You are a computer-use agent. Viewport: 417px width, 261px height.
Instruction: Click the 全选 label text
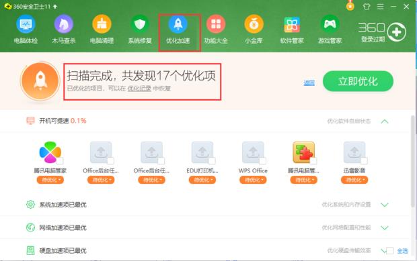pos(402,251)
